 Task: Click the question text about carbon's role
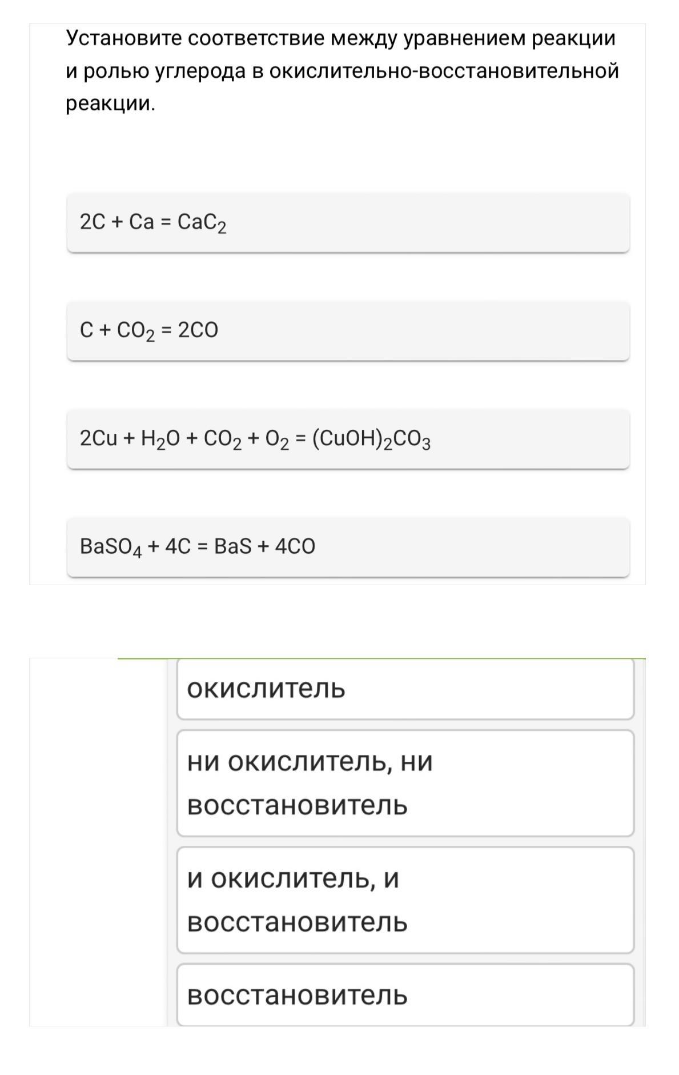342,71
